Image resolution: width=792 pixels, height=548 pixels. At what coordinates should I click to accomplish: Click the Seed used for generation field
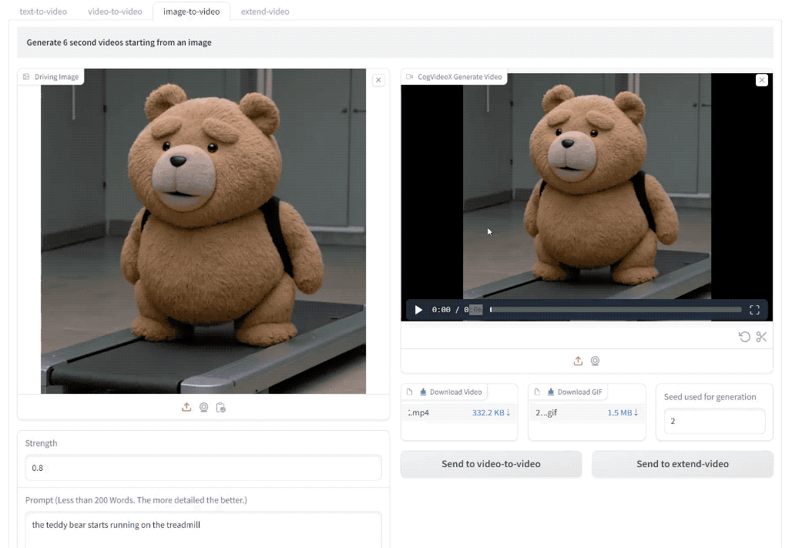[714, 421]
